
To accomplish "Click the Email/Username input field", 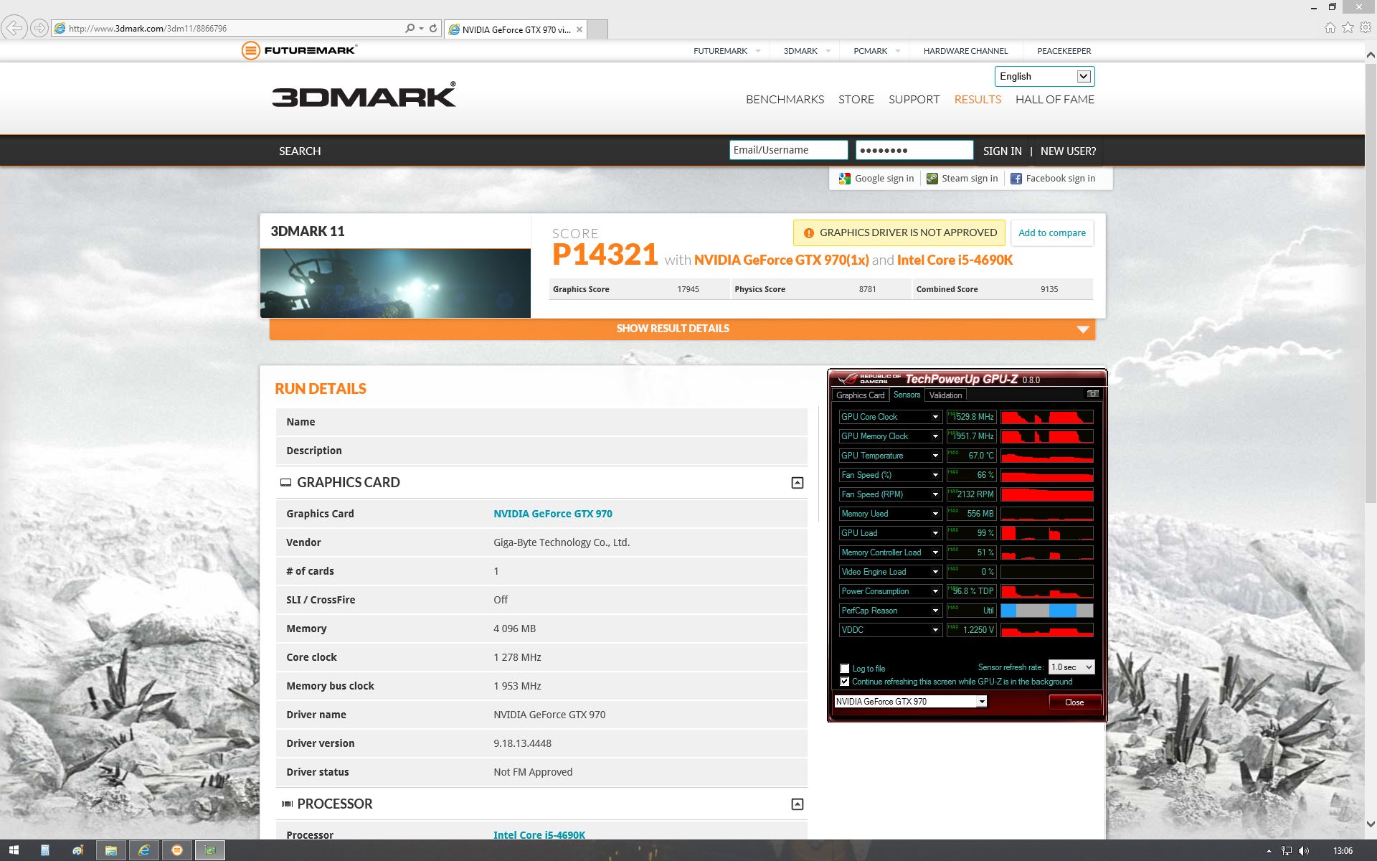I will pos(788,150).
